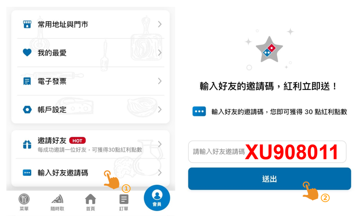Tap the blue heart favorites icon
The image size is (359, 220).
tap(27, 52)
